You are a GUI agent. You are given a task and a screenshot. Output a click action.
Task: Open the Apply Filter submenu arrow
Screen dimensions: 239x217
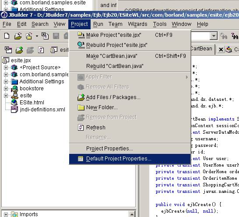187,77
